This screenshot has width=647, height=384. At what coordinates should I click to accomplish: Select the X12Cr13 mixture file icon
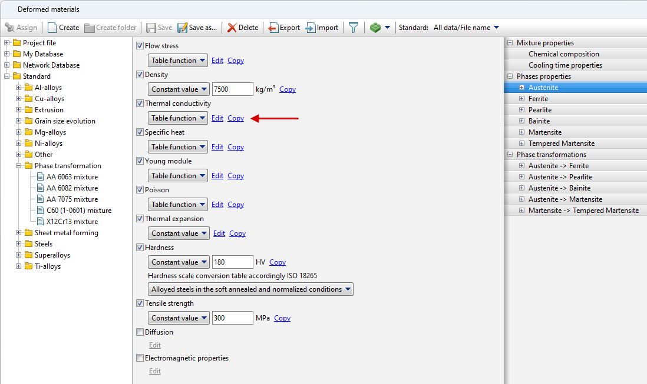pyautogui.click(x=40, y=222)
